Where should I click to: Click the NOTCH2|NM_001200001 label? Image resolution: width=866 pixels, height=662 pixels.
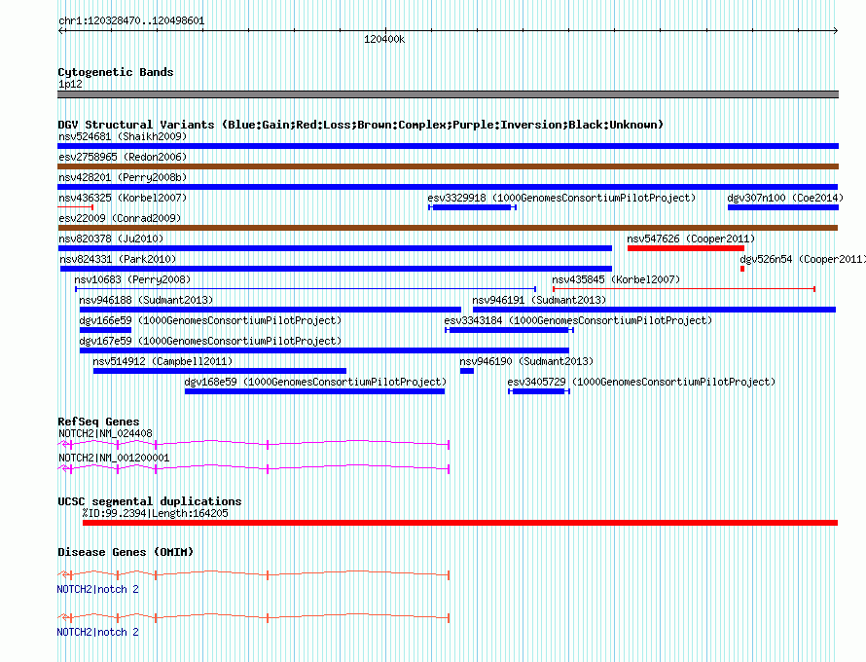tap(114, 459)
